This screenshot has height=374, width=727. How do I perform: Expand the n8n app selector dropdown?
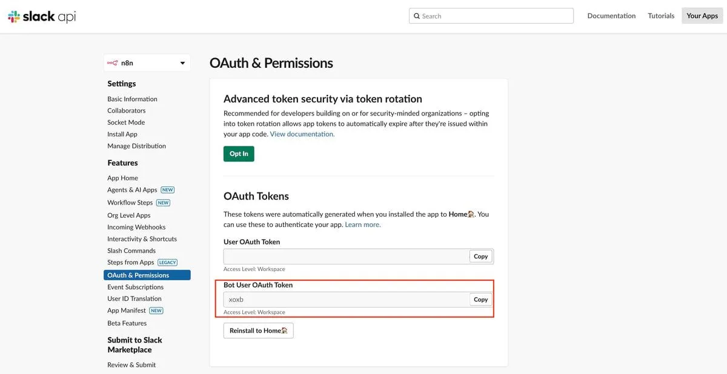click(182, 63)
